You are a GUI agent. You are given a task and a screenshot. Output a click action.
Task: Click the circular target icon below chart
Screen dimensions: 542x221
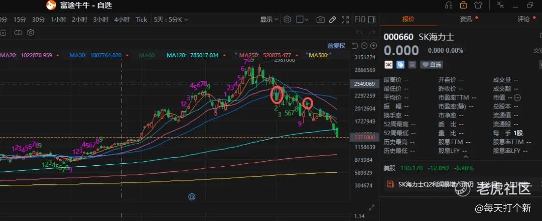point(192,197)
